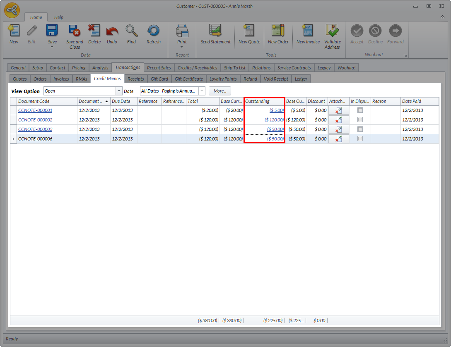
Task: Open the Save dropdown arrow
Action: click(52, 47)
